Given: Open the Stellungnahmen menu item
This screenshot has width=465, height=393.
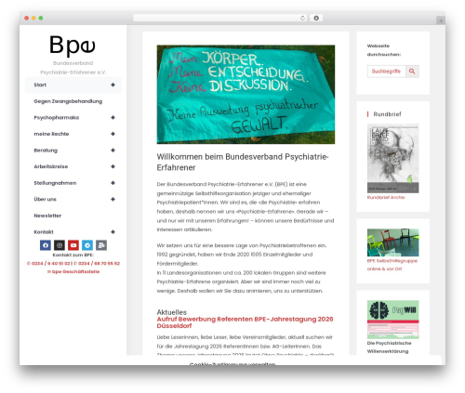Looking at the screenshot, I should pos(55,183).
